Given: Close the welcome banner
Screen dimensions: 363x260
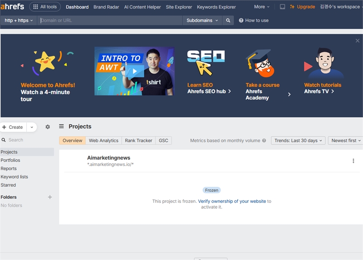Looking at the screenshot, I should 358,41.
